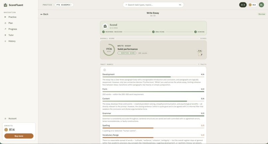Click the Solid performance label
268x144 pixels.
[x=127, y=49]
